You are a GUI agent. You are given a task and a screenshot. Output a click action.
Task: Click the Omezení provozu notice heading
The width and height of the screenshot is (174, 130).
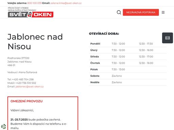27,101
